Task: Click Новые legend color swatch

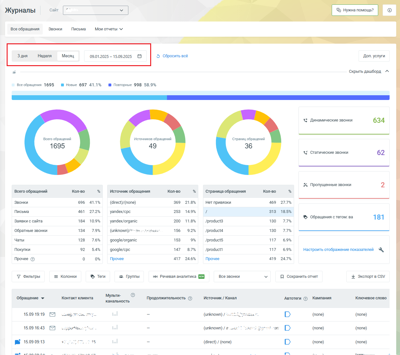Action: coord(63,85)
